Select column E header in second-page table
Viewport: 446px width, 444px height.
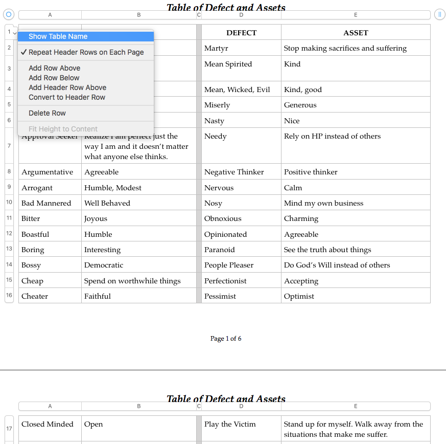[356, 406]
